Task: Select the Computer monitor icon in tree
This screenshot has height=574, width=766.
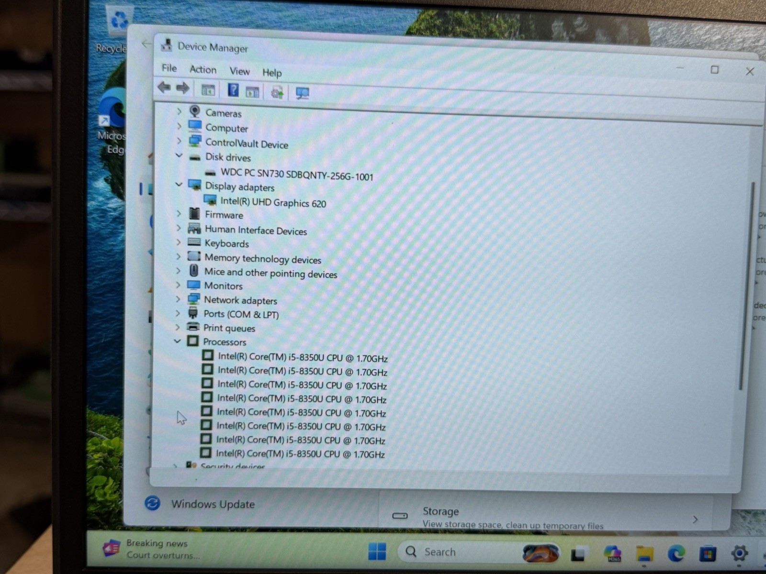Action: point(195,126)
